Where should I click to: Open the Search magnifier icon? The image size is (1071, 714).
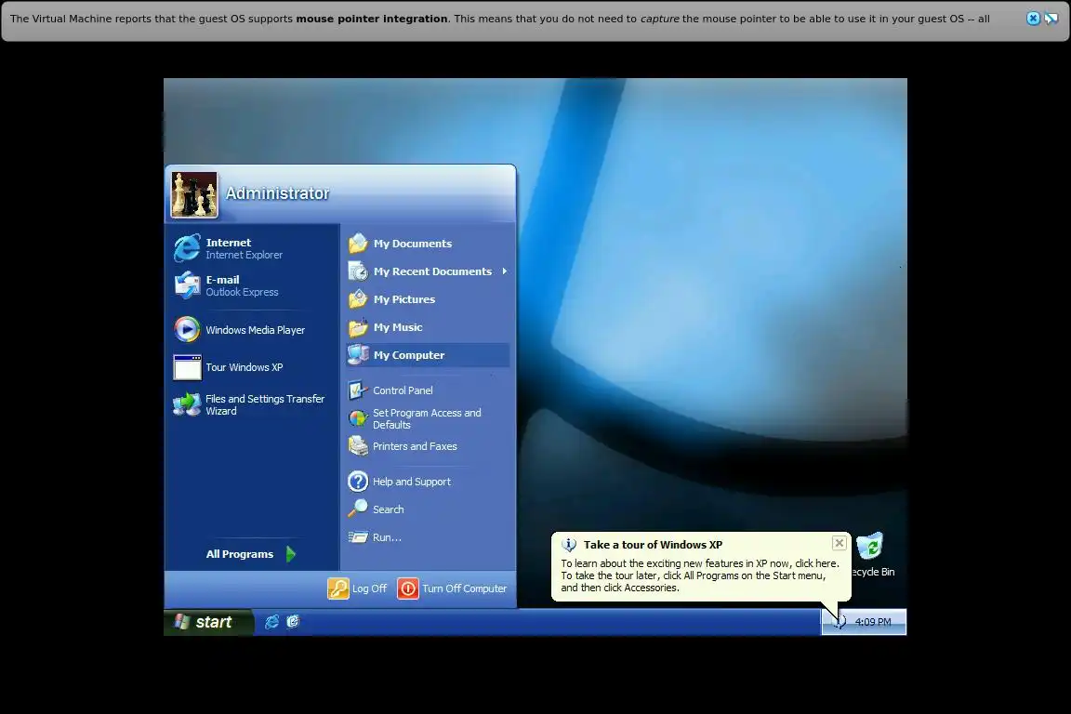click(x=358, y=509)
